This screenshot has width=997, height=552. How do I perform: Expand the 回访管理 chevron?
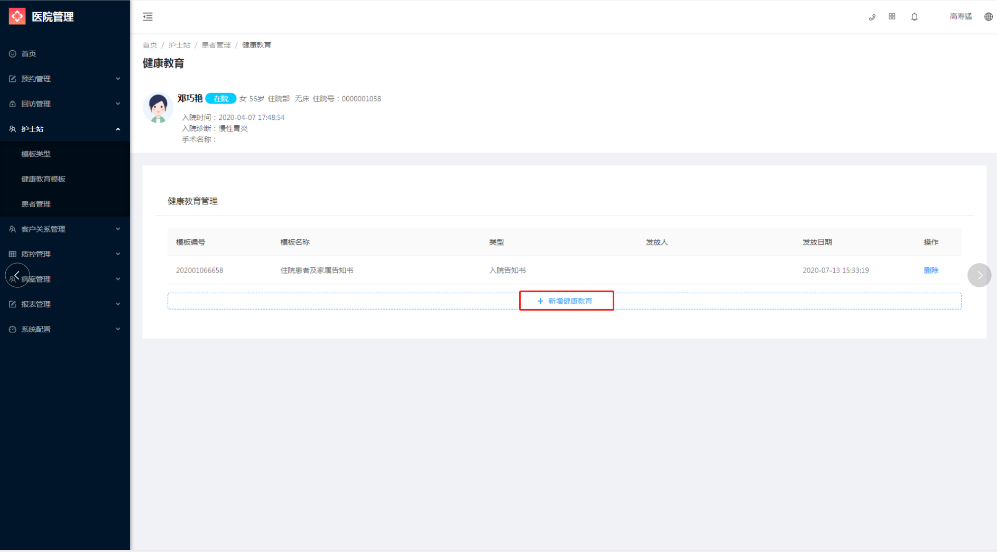pyautogui.click(x=118, y=104)
